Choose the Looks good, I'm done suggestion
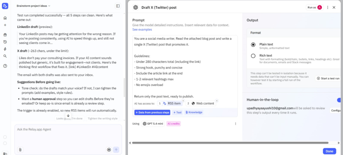Image resolution: width=343 pixels, height=155 pixels. click(69, 119)
